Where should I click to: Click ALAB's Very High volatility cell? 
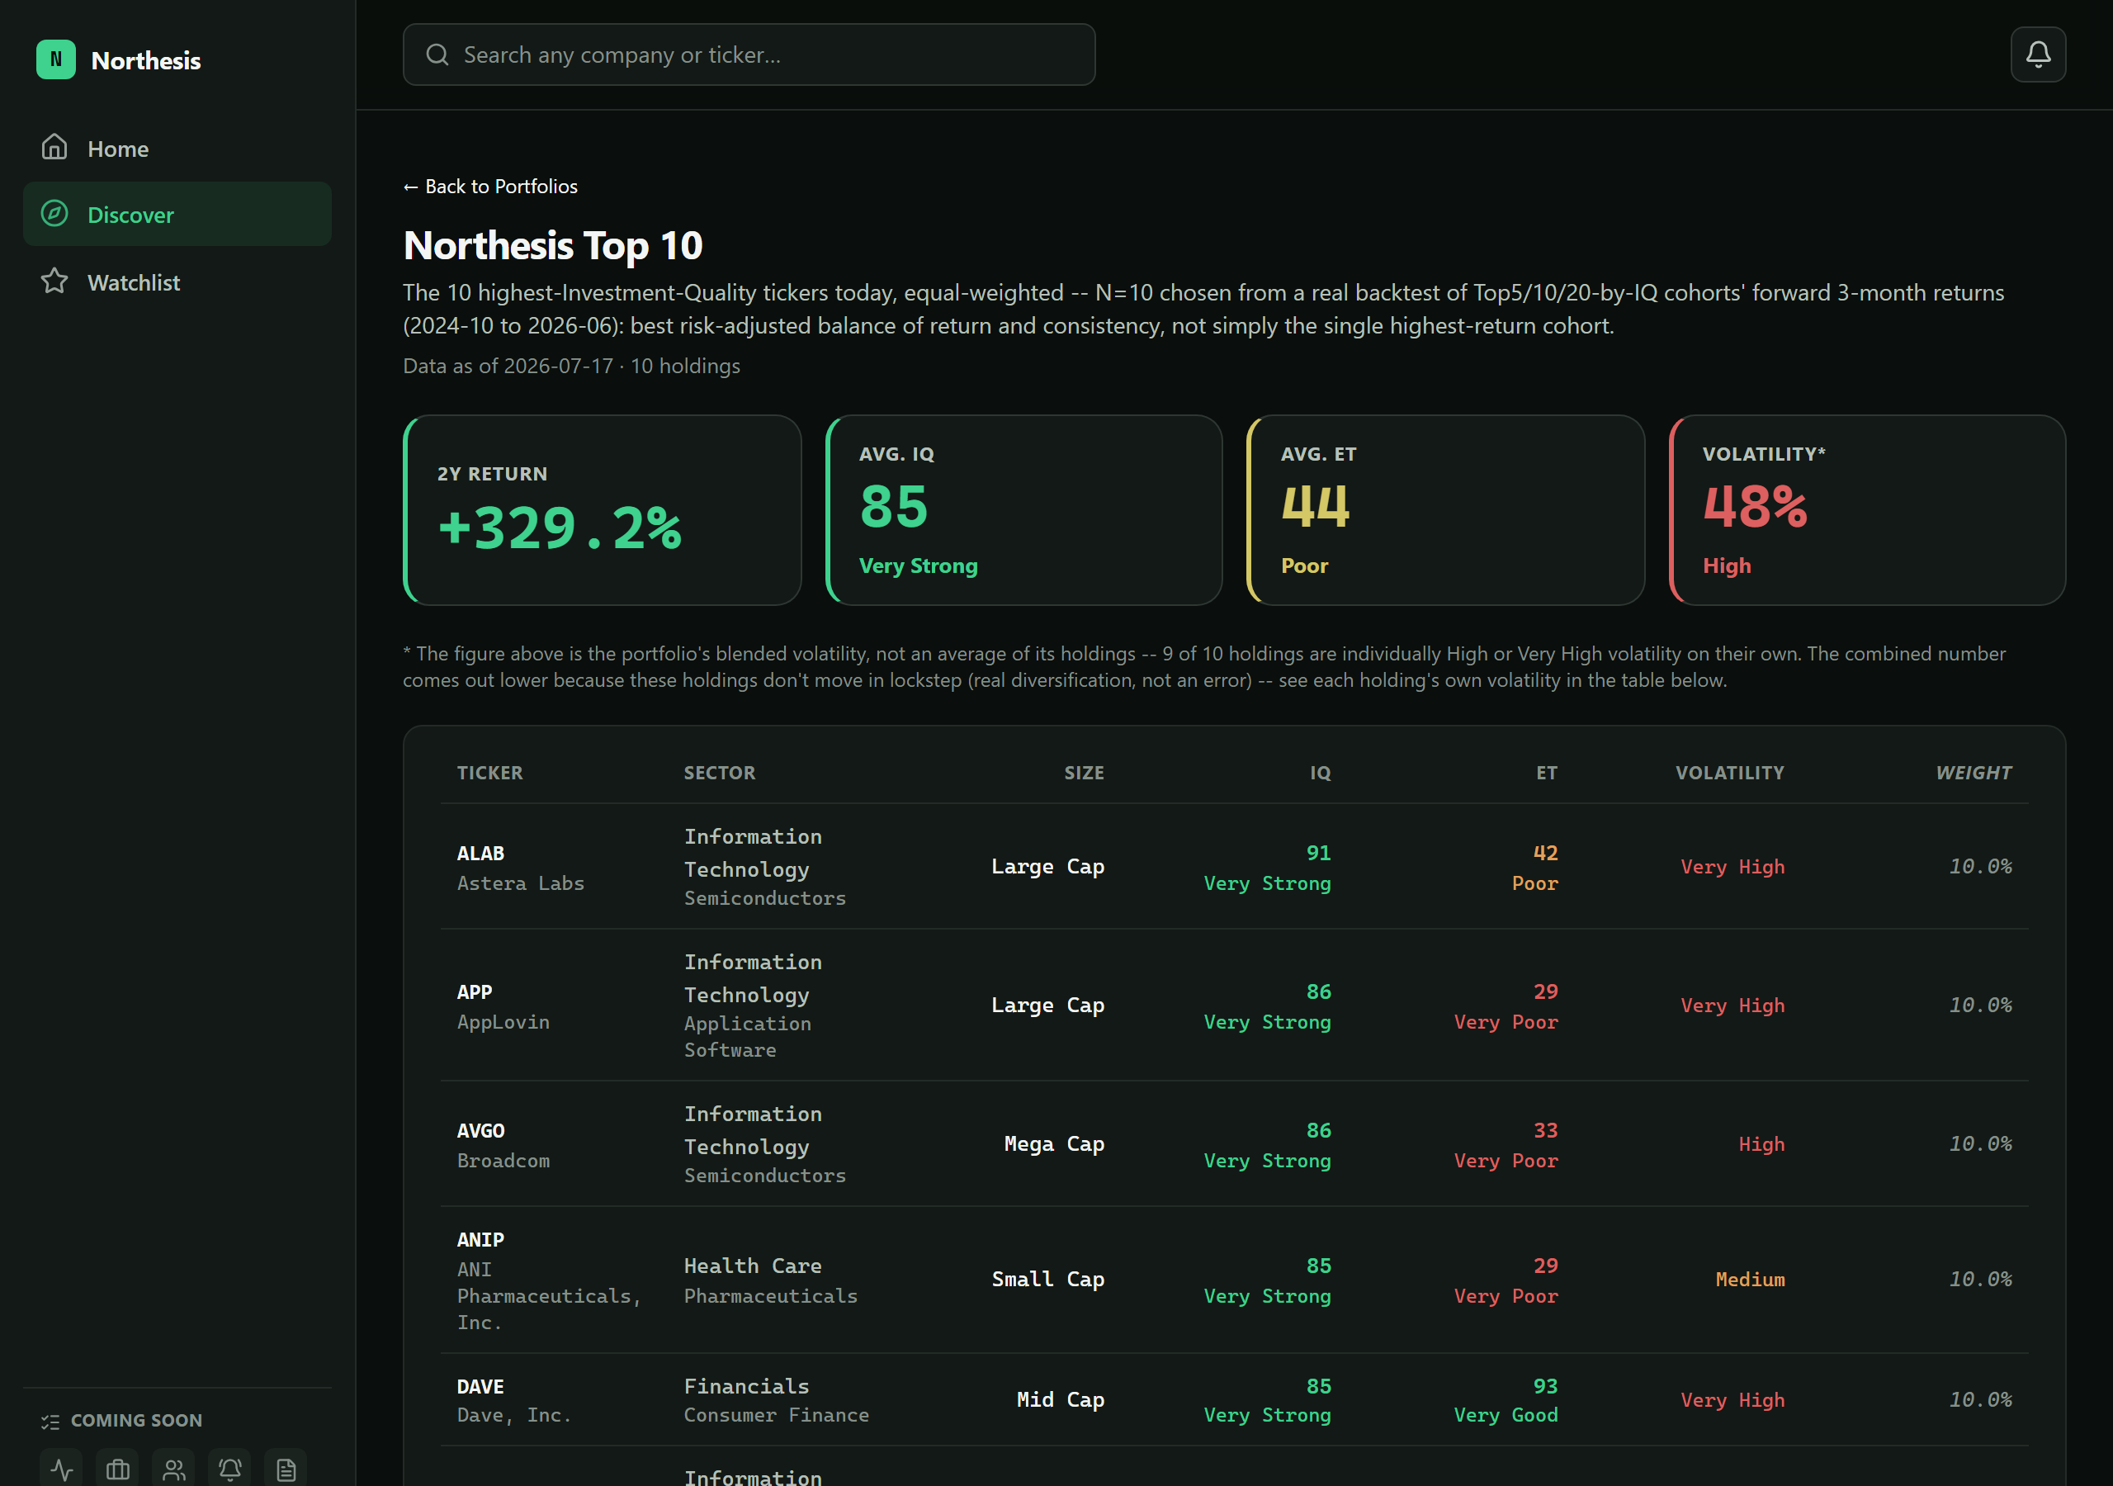tap(1733, 866)
